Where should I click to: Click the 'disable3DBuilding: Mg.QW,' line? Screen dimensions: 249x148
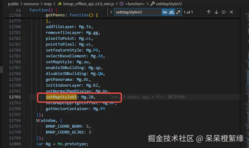pyautogui.click(x=75, y=74)
